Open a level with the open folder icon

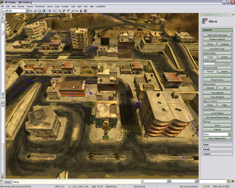click(35, 11)
